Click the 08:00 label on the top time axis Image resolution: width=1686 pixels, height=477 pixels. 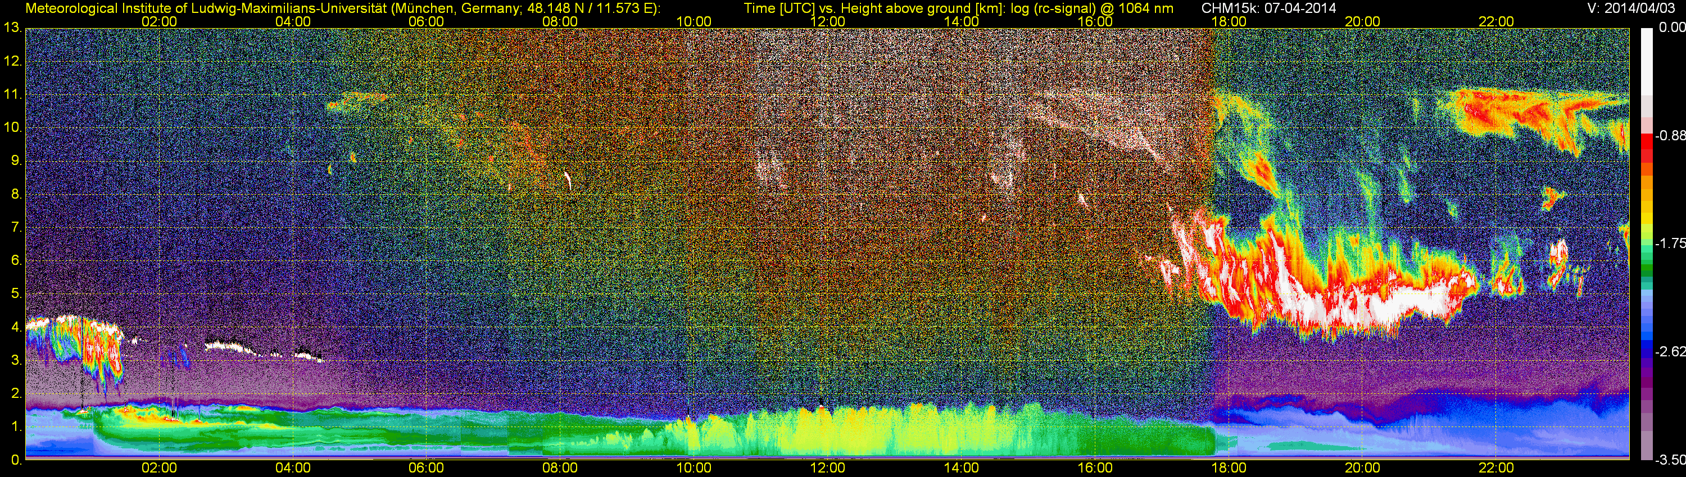(x=560, y=21)
